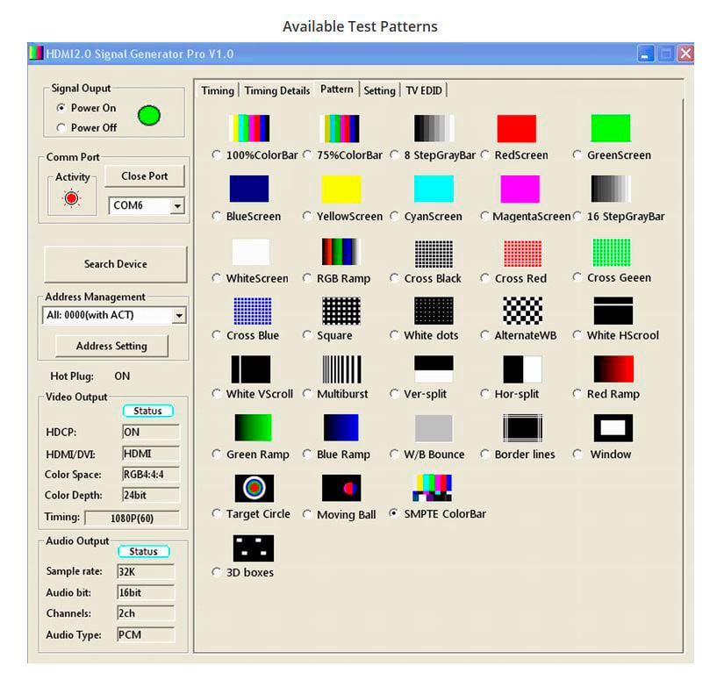
Task: Click the White HScrool pattern thumbnail
Action: coord(613,311)
